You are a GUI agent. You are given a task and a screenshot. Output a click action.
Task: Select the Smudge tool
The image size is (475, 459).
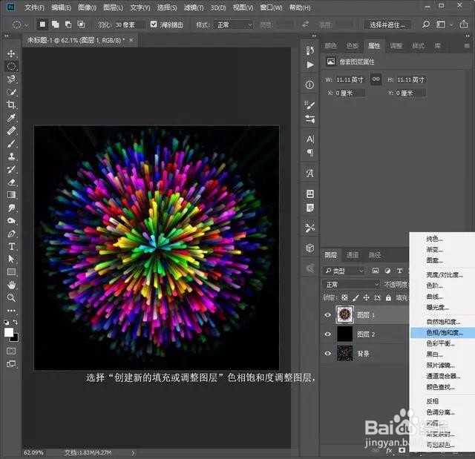click(11, 208)
